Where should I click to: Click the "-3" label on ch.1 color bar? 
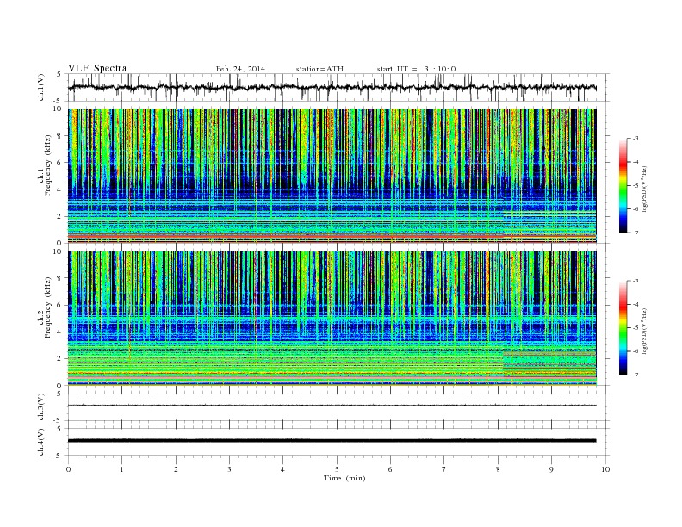tap(635, 139)
